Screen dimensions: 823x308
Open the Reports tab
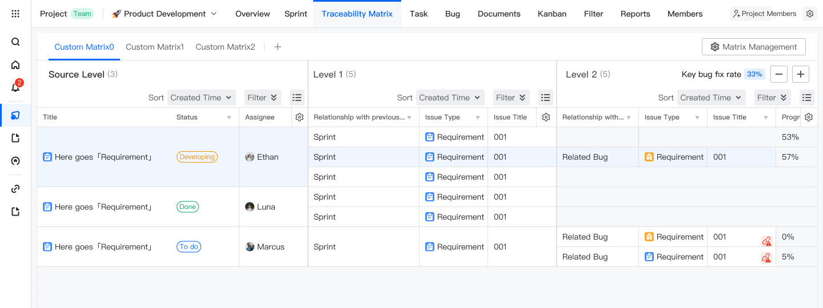[x=636, y=14]
